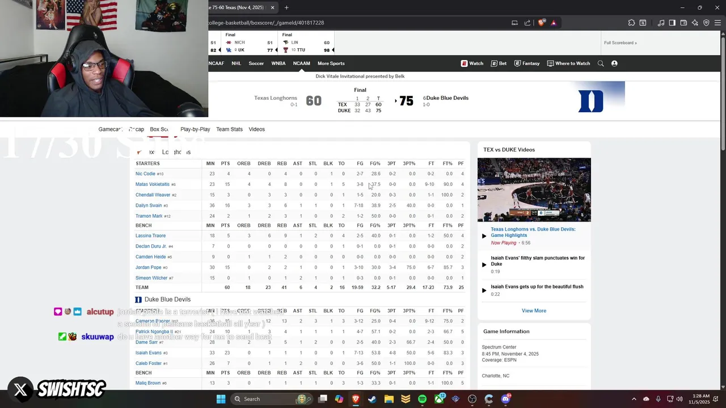Open Isaiah Evans player link
The height and width of the screenshot is (408, 726).
[x=149, y=353]
